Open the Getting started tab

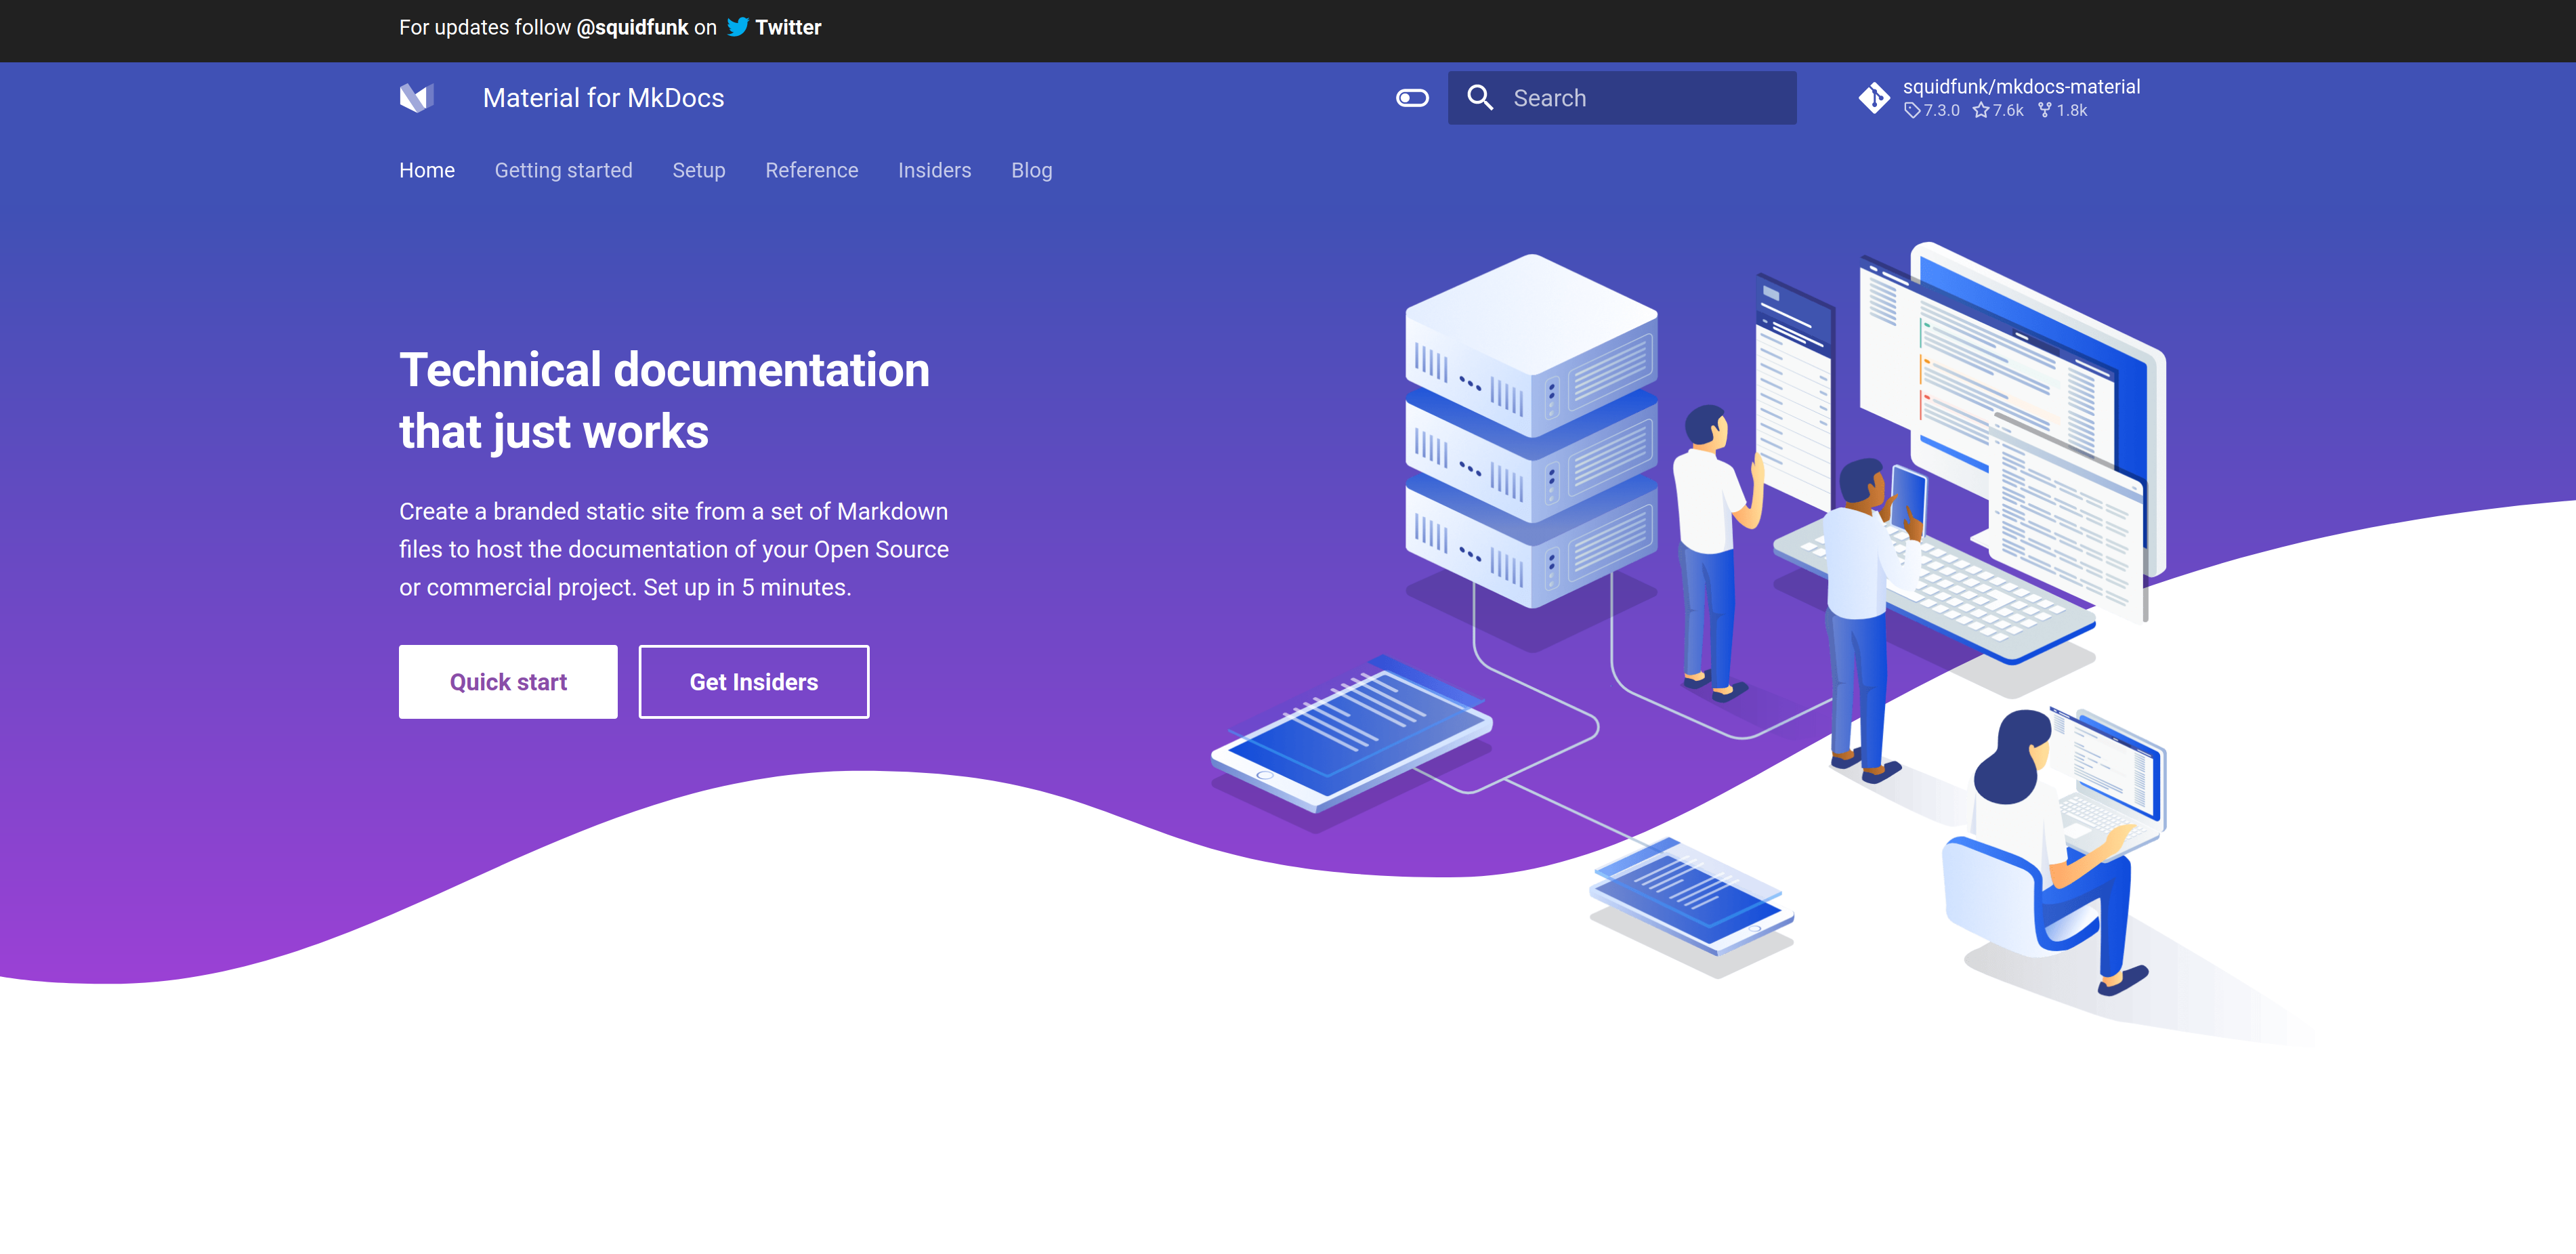(563, 170)
